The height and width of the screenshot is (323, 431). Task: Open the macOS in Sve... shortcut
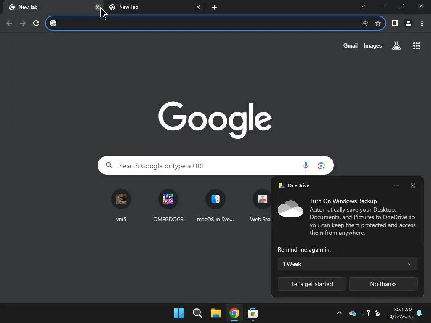coord(215,205)
